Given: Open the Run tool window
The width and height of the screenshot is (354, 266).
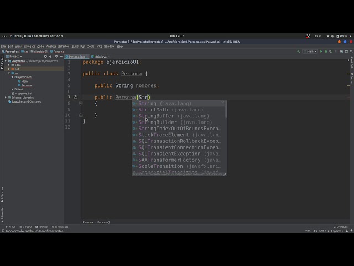Looking at the screenshot, I should (11, 227).
